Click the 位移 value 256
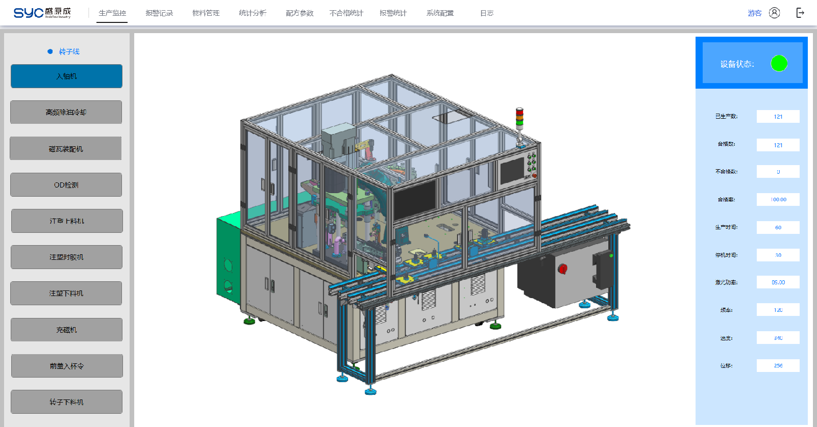 pyautogui.click(x=778, y=365)
